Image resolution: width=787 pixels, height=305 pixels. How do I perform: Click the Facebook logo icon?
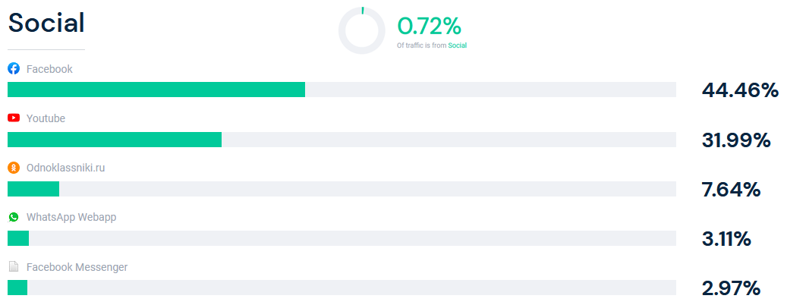click(x=14, y=69)
